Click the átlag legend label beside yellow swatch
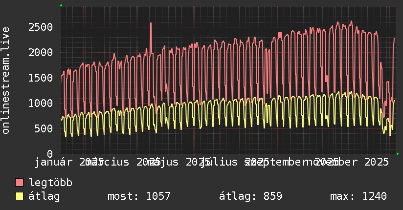Screen dimensions: 403x210 [x=44, y=196]
